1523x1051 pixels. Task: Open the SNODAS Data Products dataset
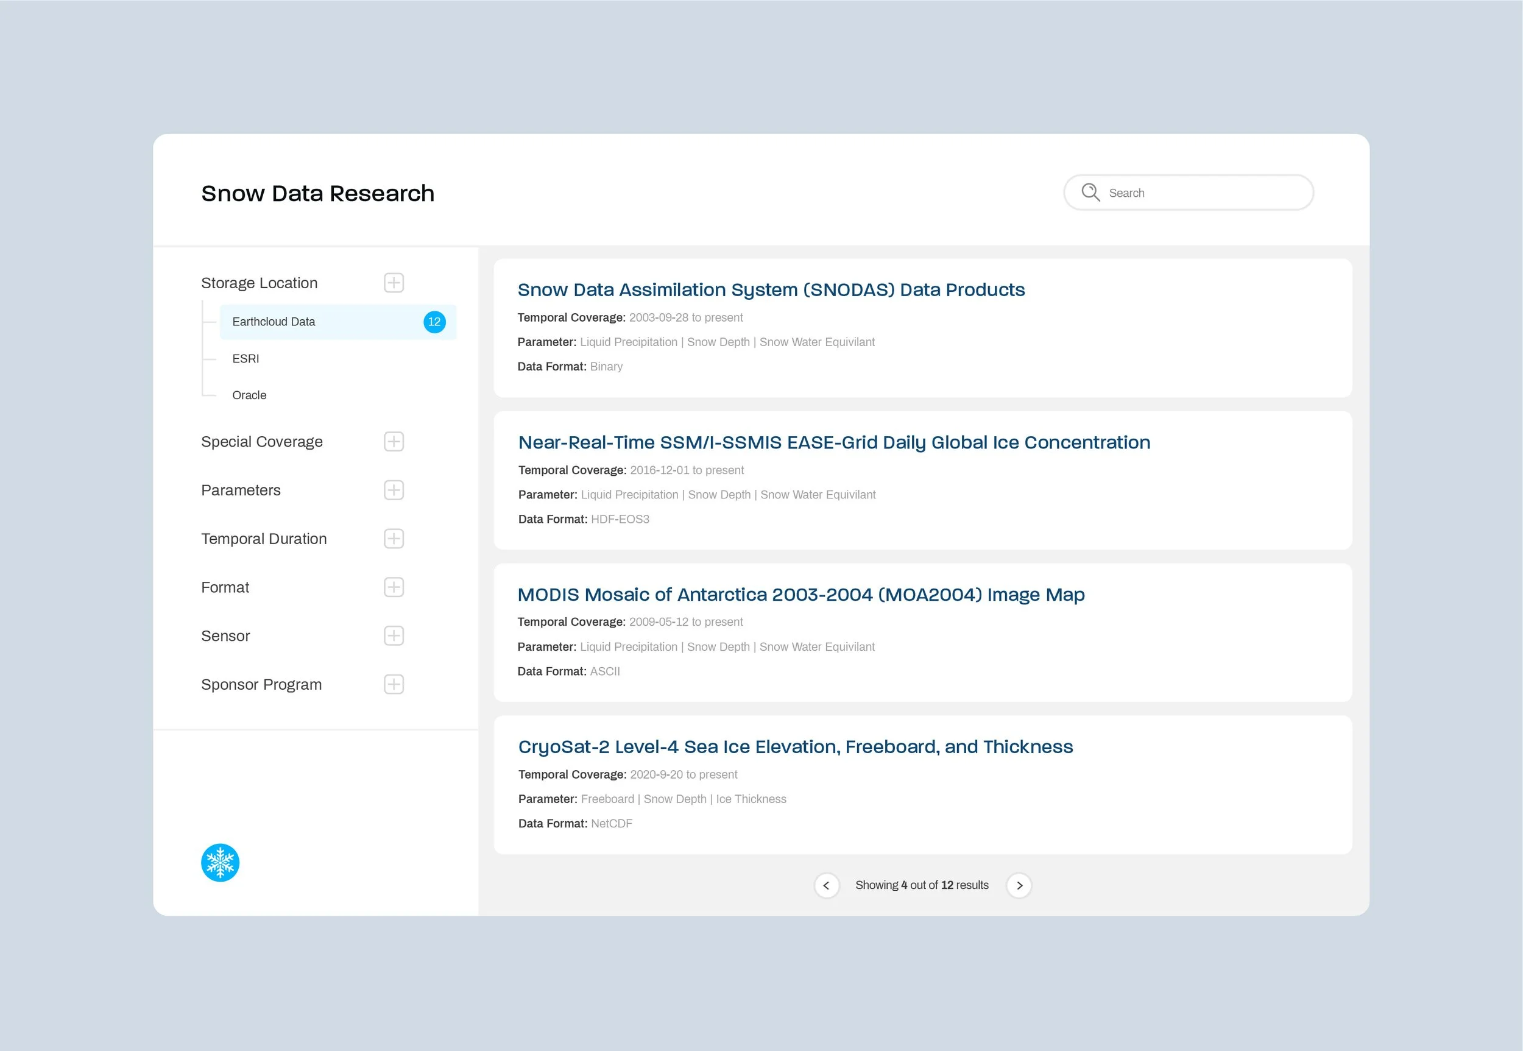pos(771,290)
